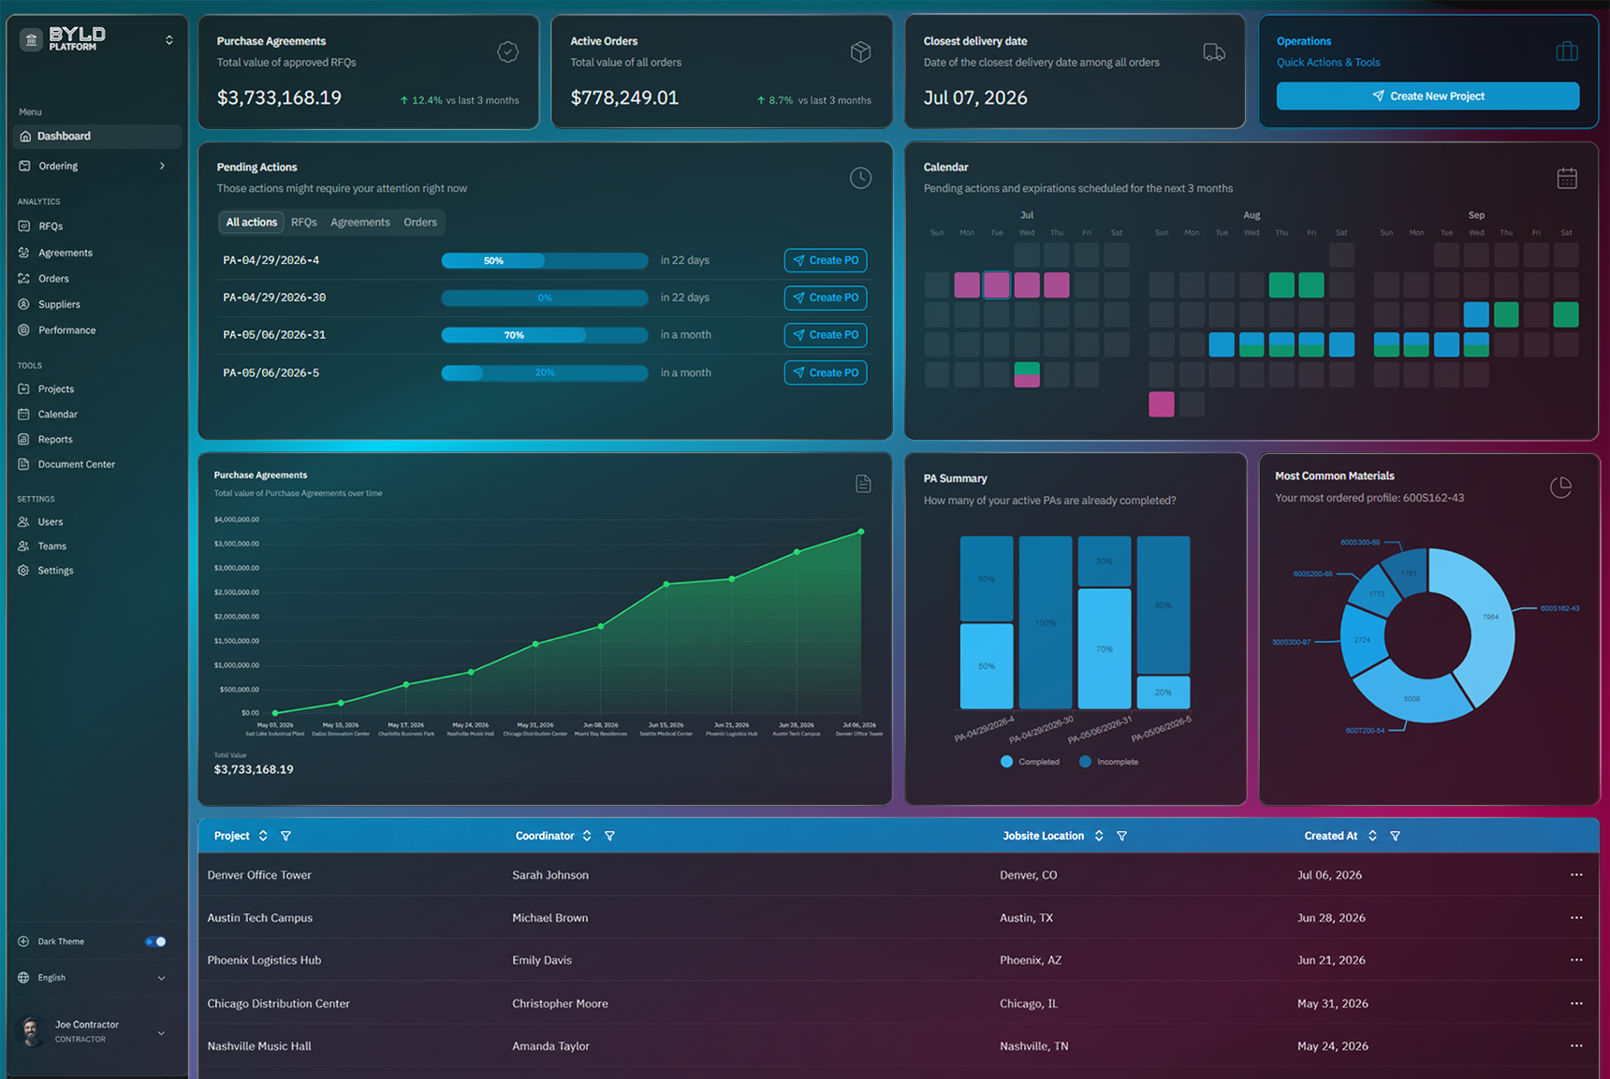Viewport: 1610px width, 1079px height.
Task: Open RFQs in Analytics sidebar
Action: tap(51, 226)
